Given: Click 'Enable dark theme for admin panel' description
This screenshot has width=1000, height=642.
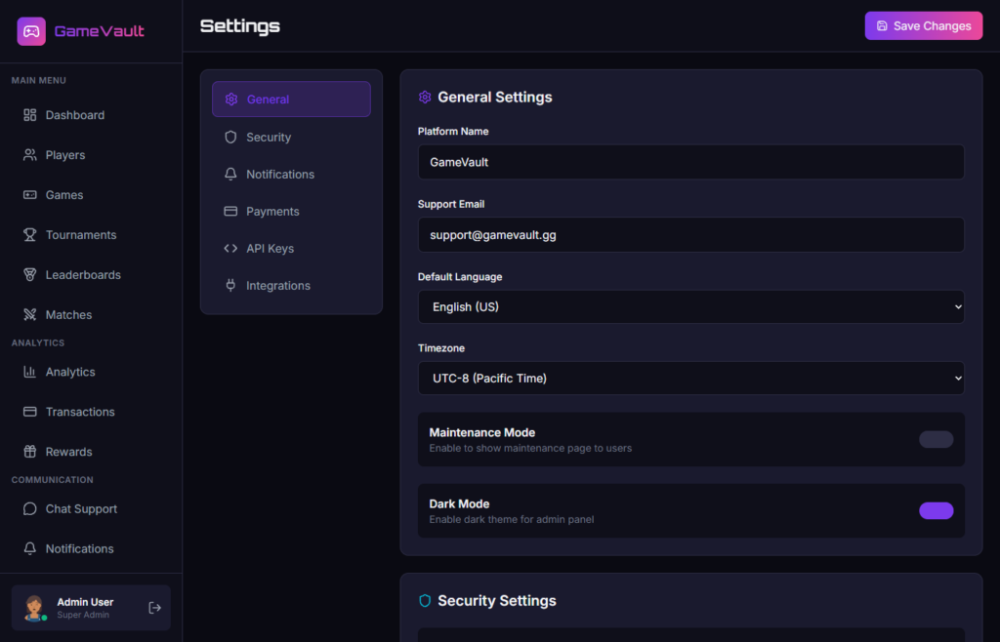Looking at the screenshot, I should [512, 520].
